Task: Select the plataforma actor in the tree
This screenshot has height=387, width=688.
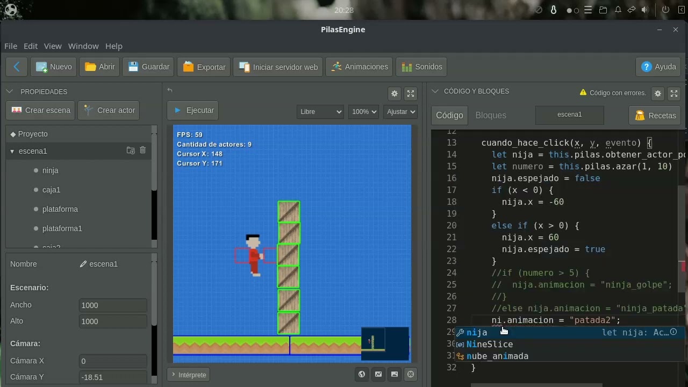Action: (60, 209)
